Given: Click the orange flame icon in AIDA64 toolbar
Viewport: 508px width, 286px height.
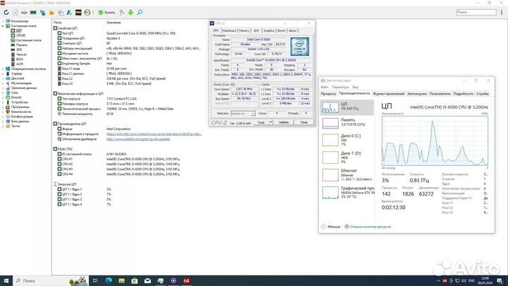Looking at the screenshot, I should click(52, 13).
